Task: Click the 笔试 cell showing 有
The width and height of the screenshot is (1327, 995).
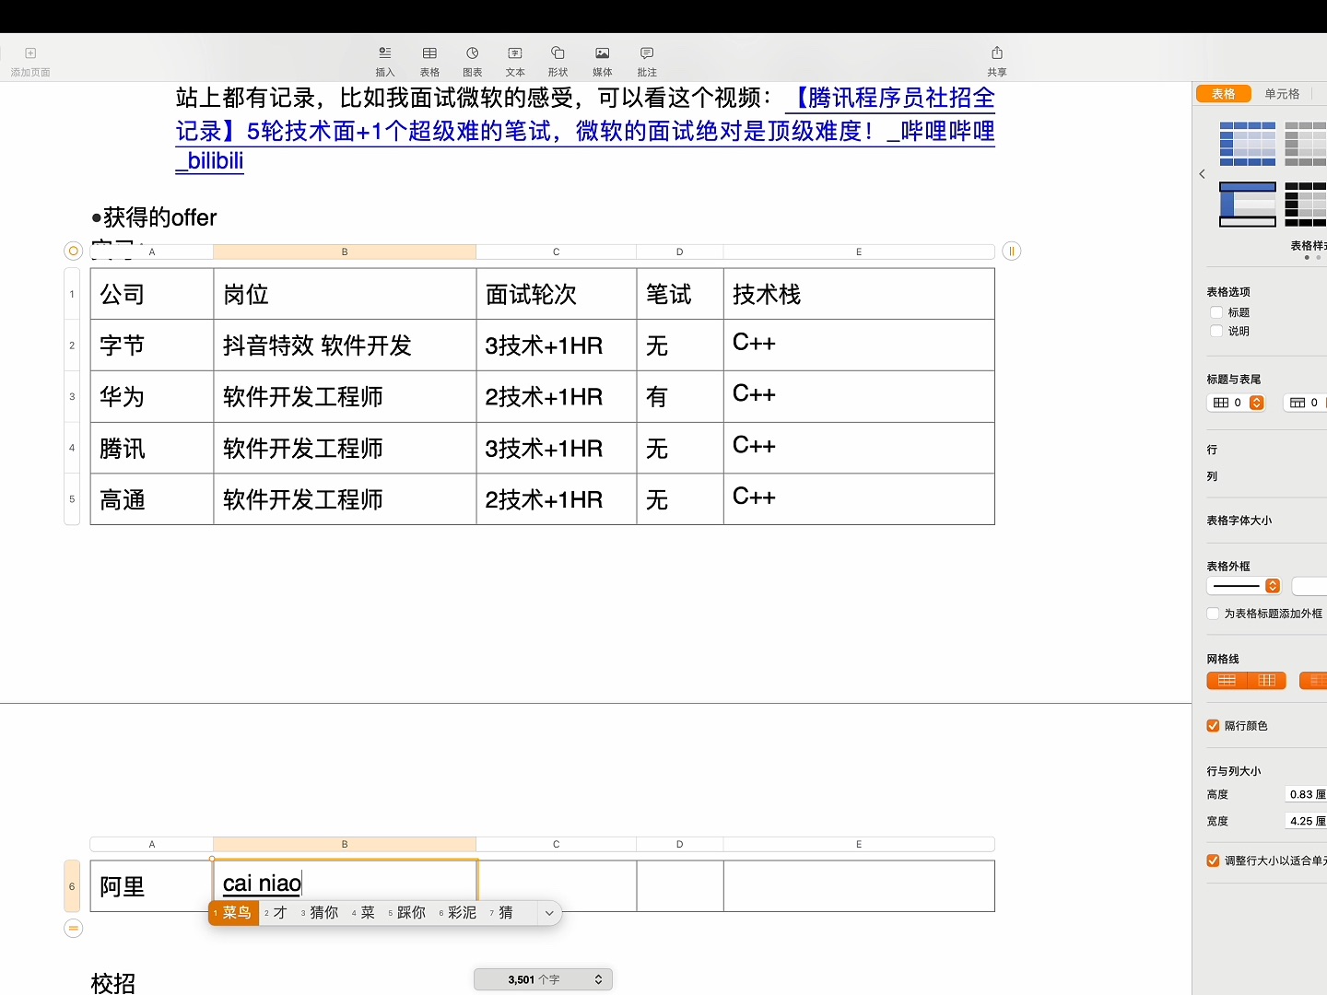Action: pos(680,397)
